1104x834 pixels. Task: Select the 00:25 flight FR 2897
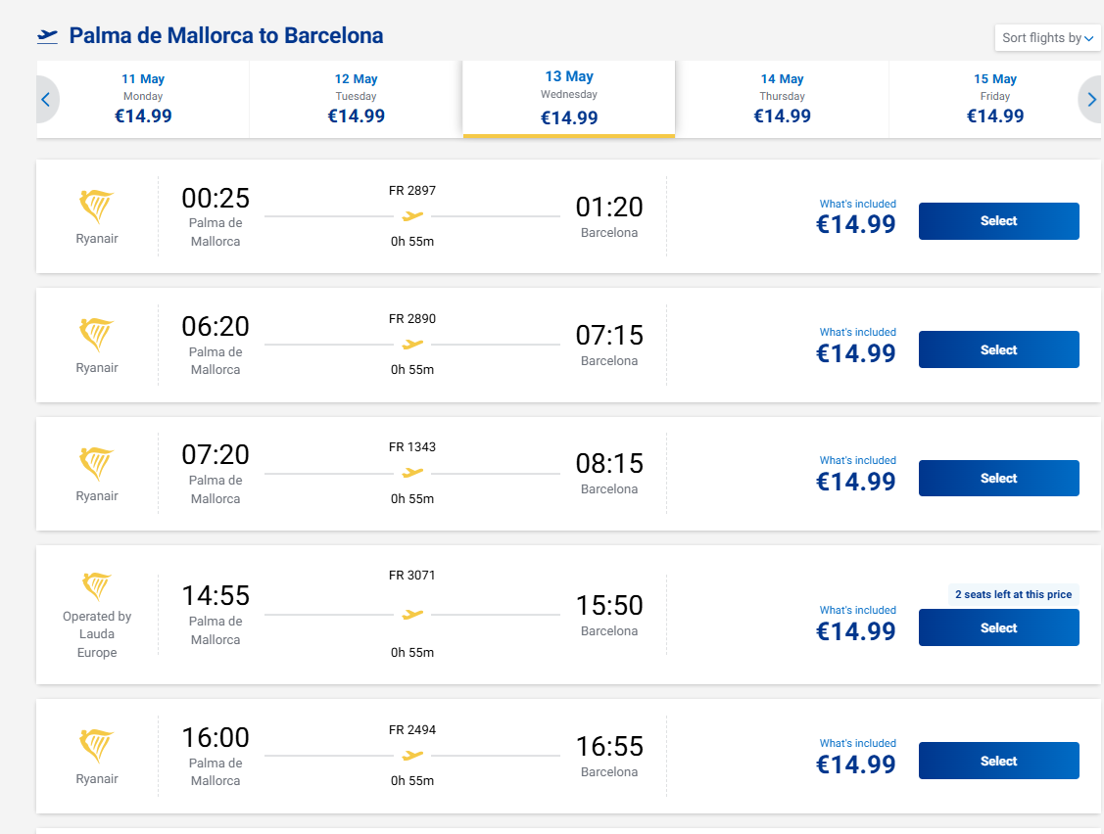[x=998, y=221]
